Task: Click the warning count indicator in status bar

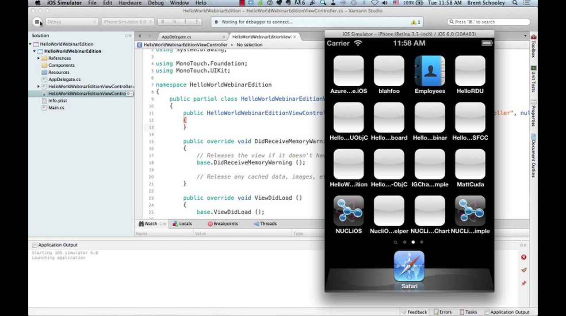Action: 416,22
